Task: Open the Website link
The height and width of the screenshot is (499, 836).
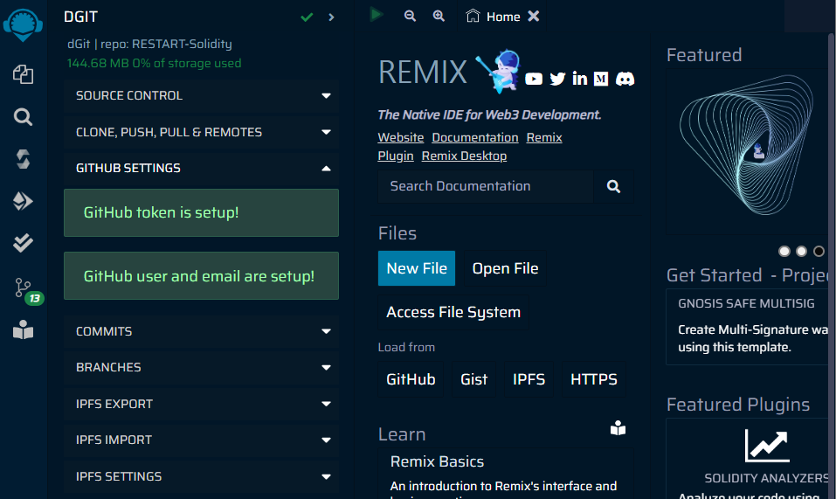Action: pyautogui.click(x=400, y=137)
